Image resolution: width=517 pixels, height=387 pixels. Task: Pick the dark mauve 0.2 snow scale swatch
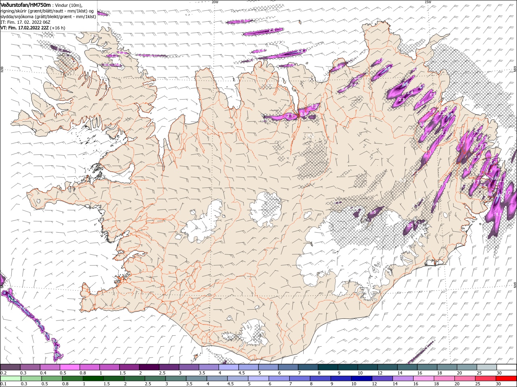pos(10,367)
